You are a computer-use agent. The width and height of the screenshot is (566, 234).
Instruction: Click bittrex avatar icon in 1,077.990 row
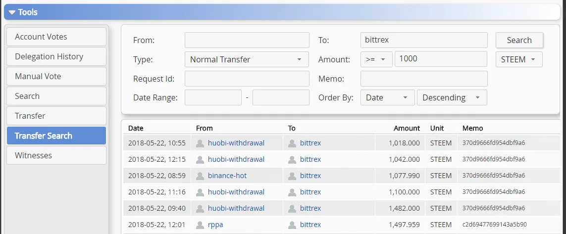click(x=292, y=176)
